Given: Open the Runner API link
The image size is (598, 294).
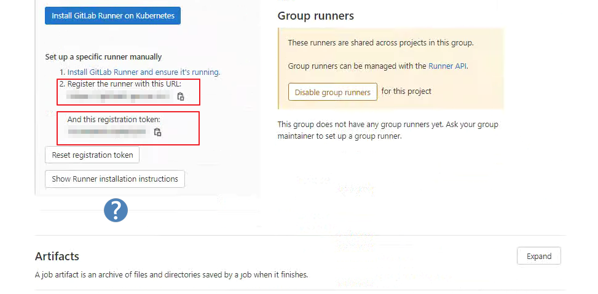Looking at the screenshot, I should pyautogui.click(x=447, y=66).
